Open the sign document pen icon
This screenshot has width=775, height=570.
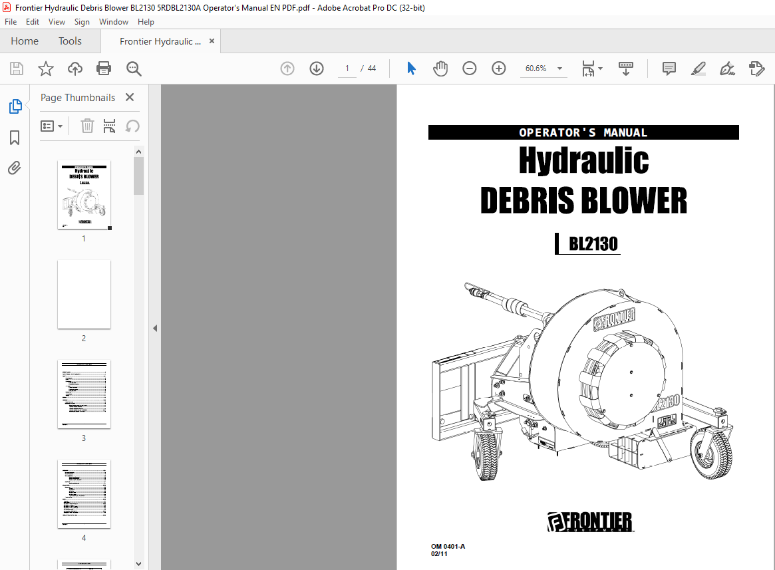coord(727,69)
